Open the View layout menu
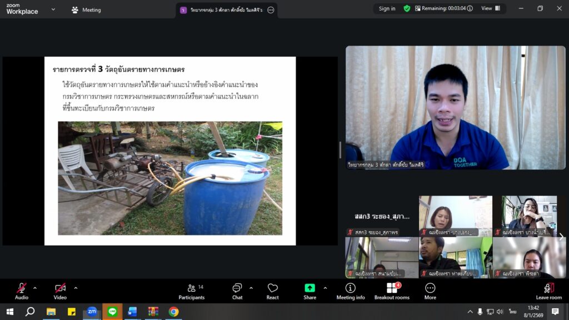The width and height of the screenshot is (569, 320). (x=490, y=8)
